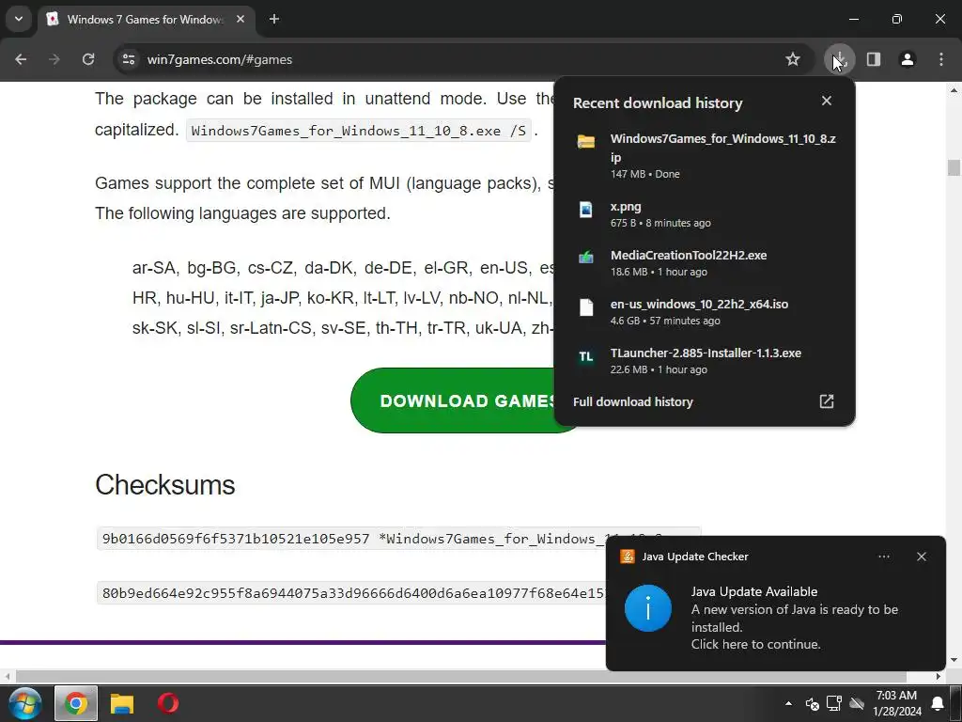Click the Java Update Checker app icon

point(627,557)
